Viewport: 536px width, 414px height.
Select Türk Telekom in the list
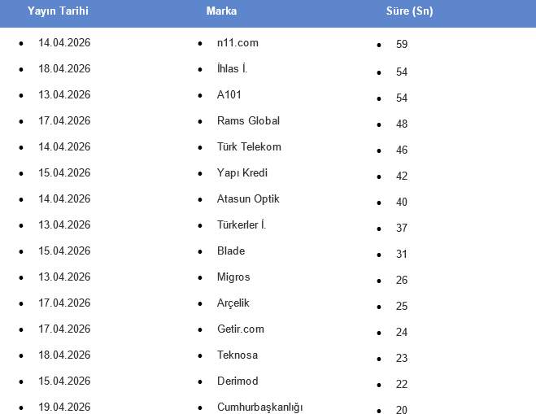(x=249, y=146)
